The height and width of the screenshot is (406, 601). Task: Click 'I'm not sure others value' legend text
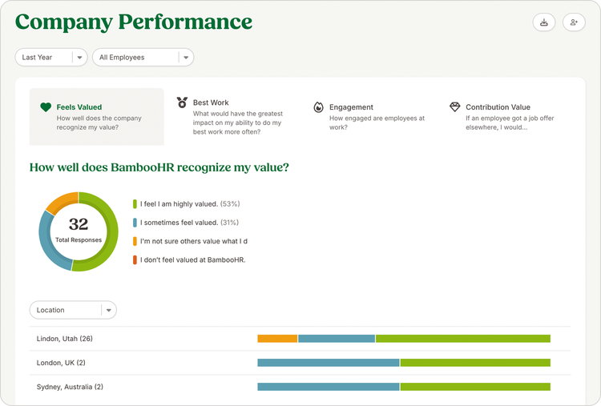pyautogui.click(x=194, y=241)
